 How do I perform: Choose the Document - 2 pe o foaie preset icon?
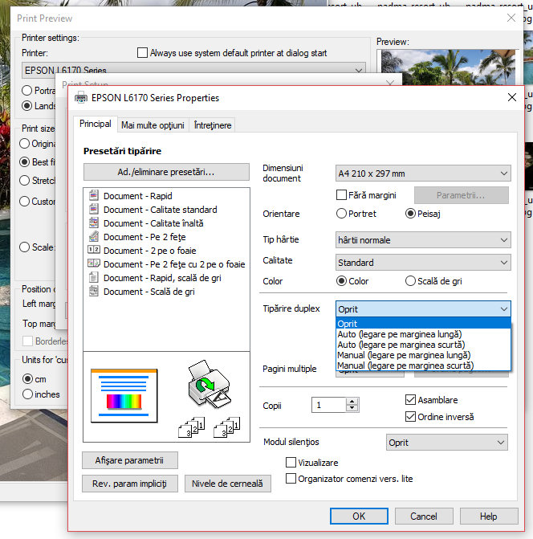pos(93,251)
